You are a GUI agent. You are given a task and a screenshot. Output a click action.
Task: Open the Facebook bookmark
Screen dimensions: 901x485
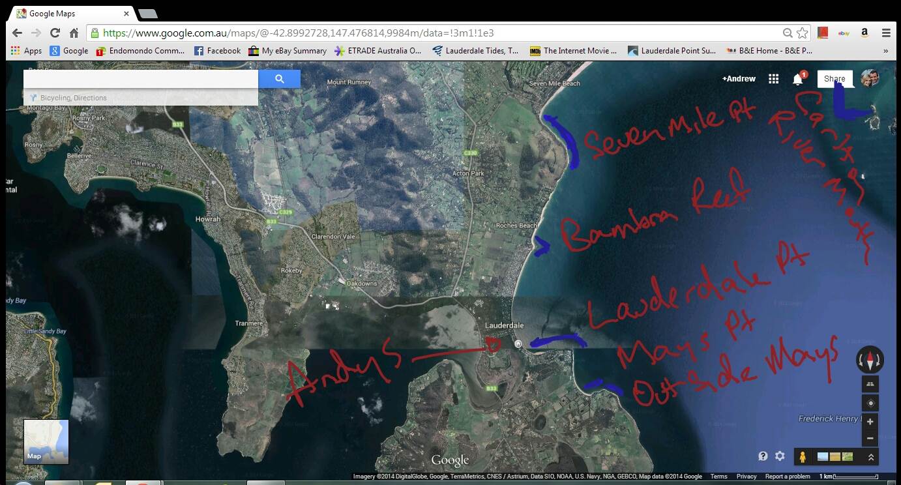pos(217,51)
